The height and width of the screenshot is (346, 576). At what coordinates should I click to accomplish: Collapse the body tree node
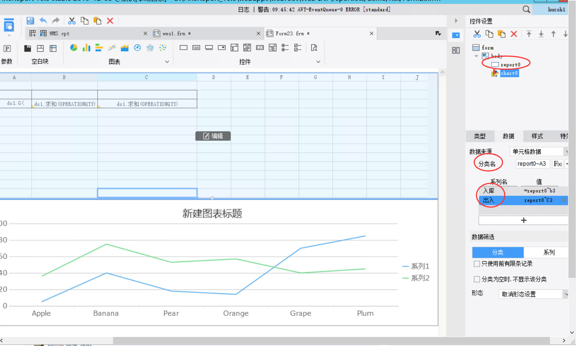coord(476,56)
